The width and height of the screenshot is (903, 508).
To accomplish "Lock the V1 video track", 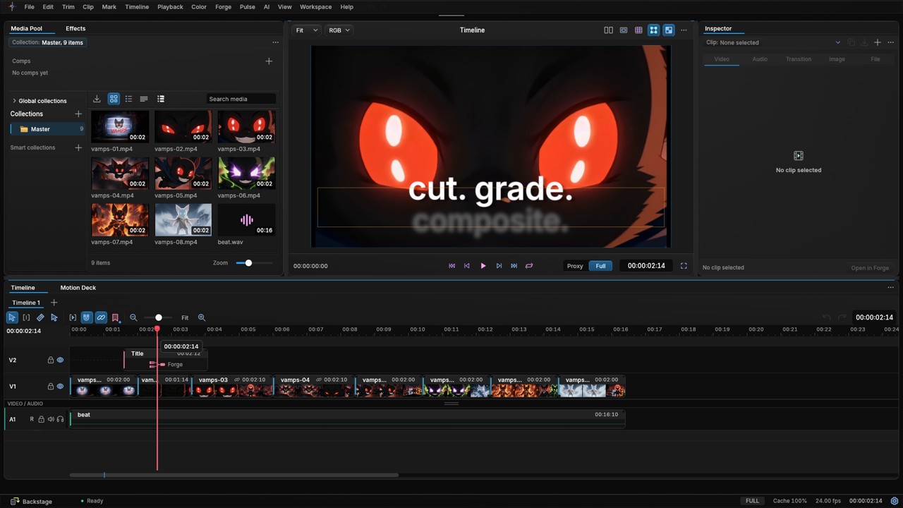I will coord(51,387).
